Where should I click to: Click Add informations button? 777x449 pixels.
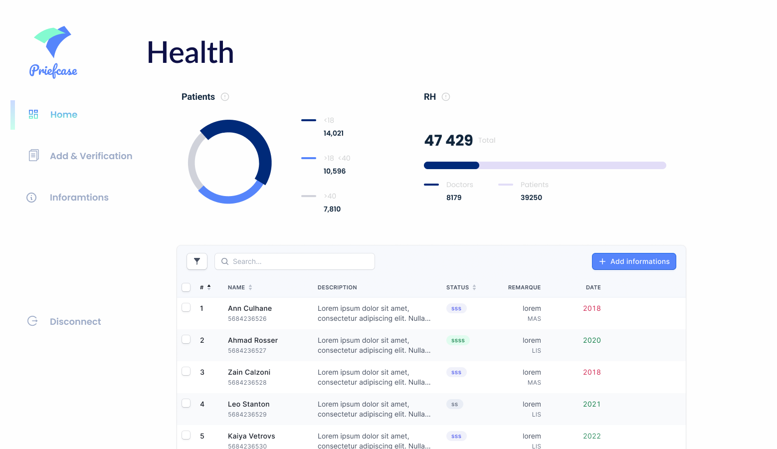pyautogui.click(x=634, y=261)
